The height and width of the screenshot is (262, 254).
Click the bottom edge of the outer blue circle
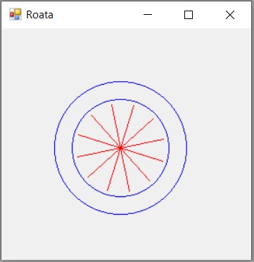(120, 214)
